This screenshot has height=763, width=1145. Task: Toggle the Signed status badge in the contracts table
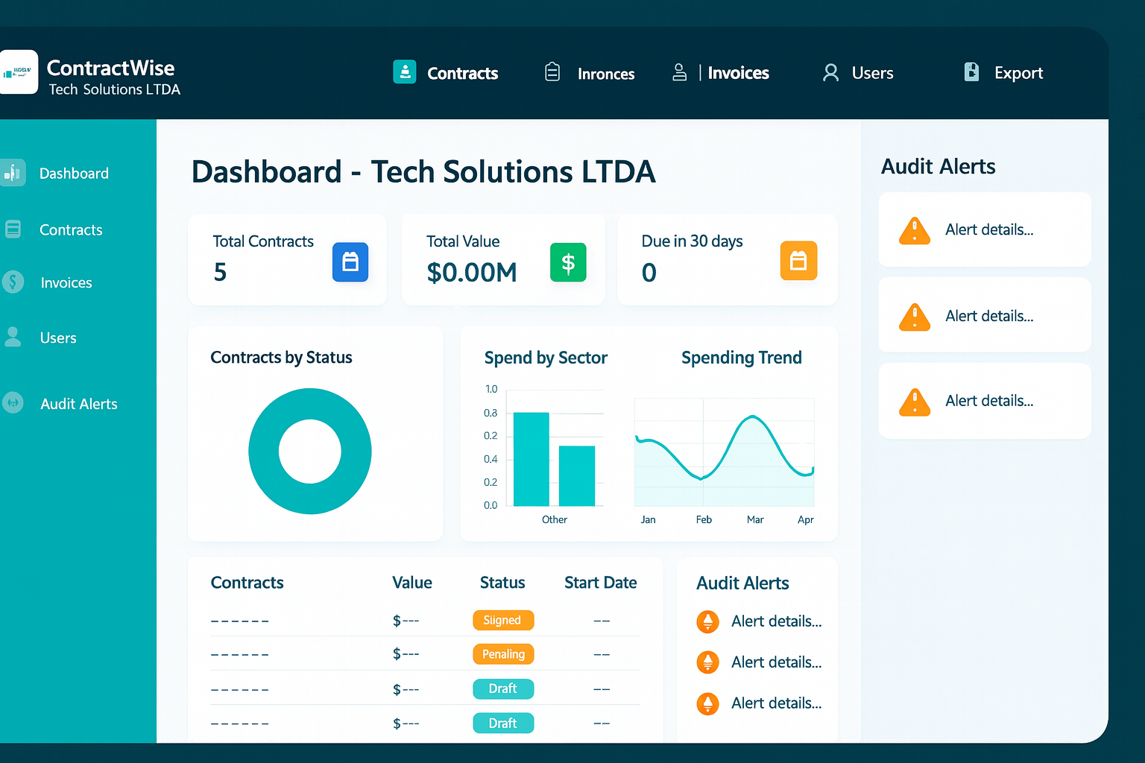503,620
